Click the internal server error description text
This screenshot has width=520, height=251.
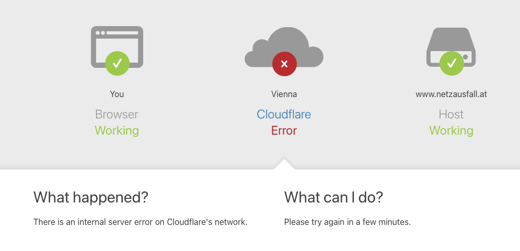point(140,222)
